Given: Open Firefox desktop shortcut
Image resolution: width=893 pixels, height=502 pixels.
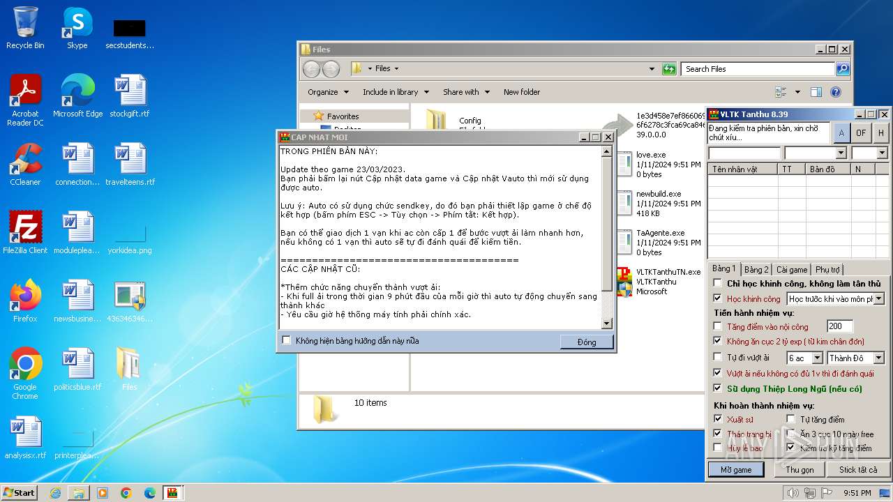Looking at the screenshot, I should (x=25, y=301).
